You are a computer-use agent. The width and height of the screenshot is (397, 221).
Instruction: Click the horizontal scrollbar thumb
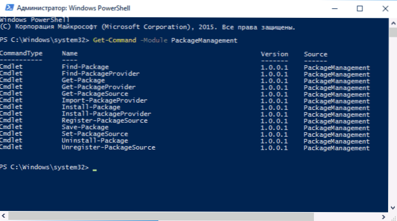(161, 217)
